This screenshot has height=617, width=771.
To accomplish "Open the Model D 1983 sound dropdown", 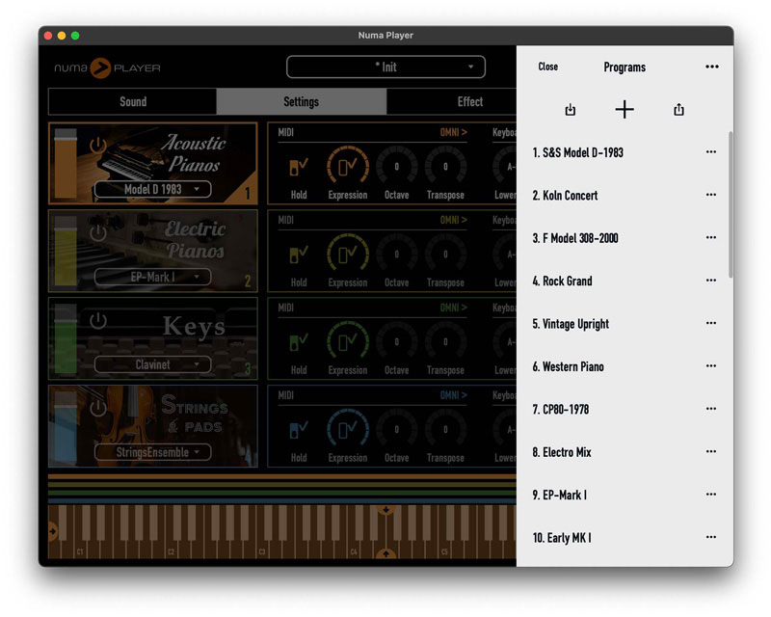I will (x=153, y=189).
